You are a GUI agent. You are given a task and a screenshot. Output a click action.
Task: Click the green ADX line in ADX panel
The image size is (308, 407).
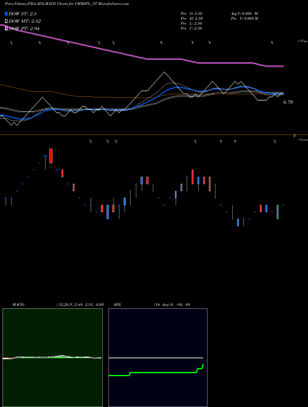click(x=163, y=372)
